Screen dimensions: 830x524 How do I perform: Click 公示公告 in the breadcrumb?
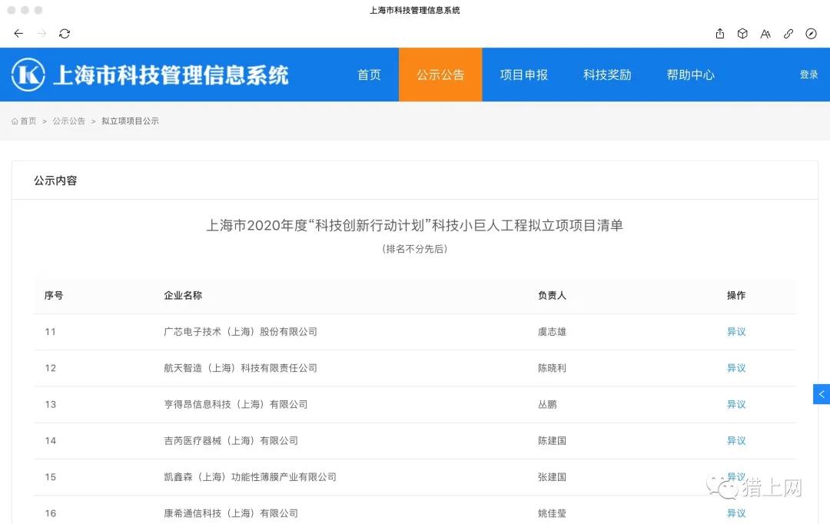tap(69, 121)
